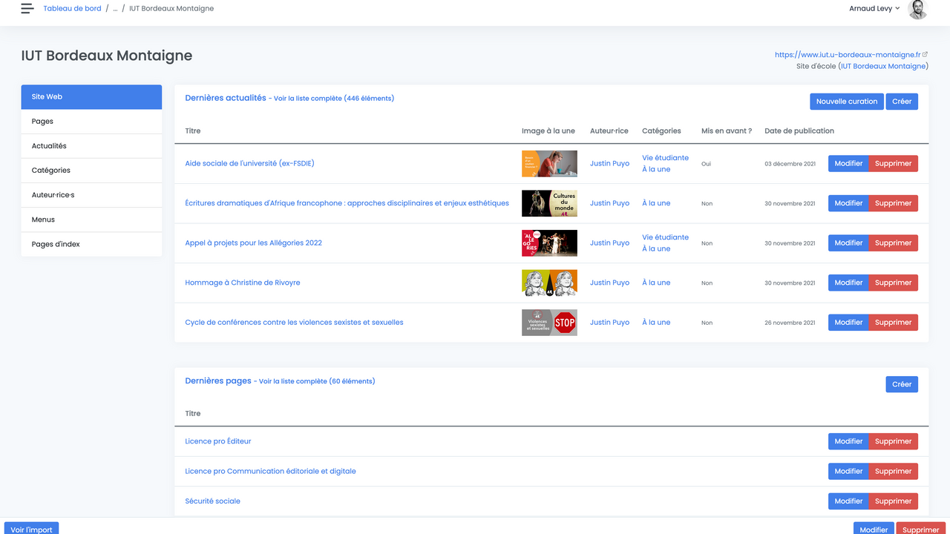This screenshot has height=534, width=950.
Task: Open the full list of 446 actualités
Action: (333, 98)
